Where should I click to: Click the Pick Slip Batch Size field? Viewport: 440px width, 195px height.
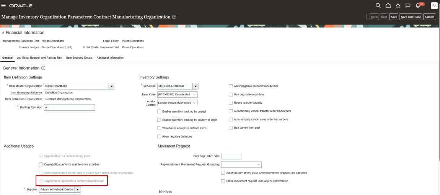231,156
